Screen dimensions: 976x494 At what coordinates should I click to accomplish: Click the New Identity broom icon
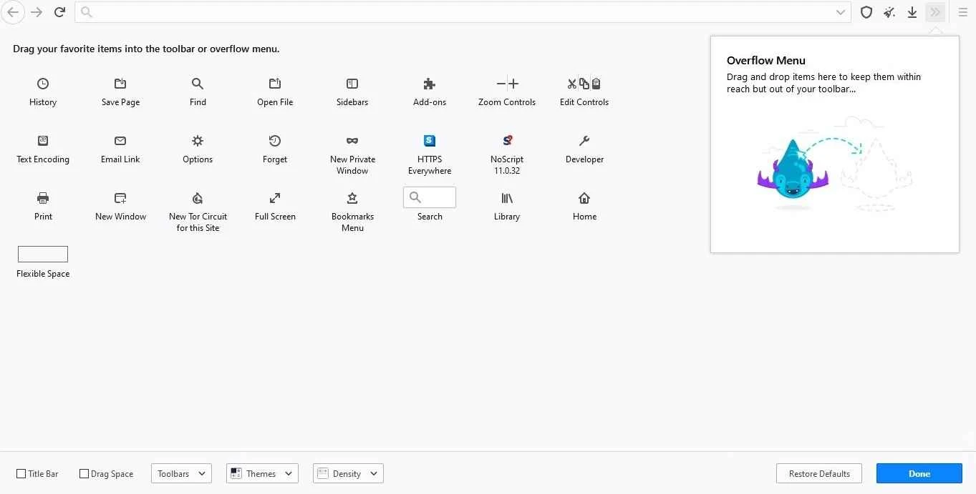pyautogui.click(x=889, y=12)
